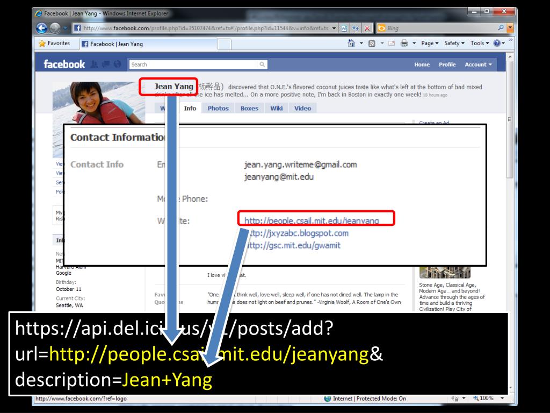Click the Print printer icon
The width and height of the screenshot is (550, 413).
(404, 43)
